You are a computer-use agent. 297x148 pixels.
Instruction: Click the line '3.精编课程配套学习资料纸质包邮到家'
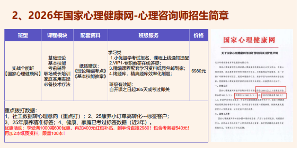[147, 68]
